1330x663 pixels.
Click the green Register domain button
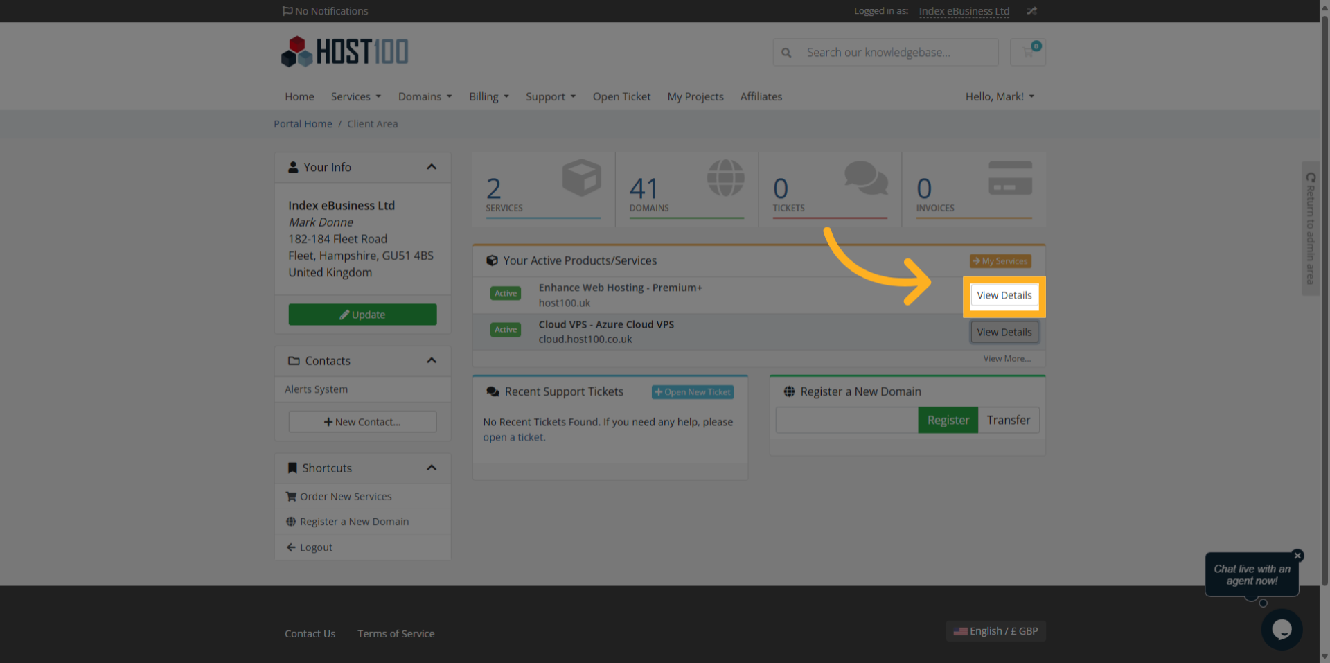948,420
